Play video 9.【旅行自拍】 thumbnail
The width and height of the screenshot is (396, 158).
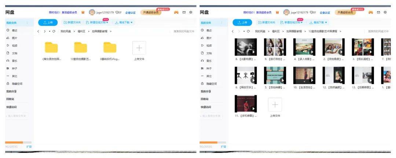pyautogui.click(x=275, y=47)
